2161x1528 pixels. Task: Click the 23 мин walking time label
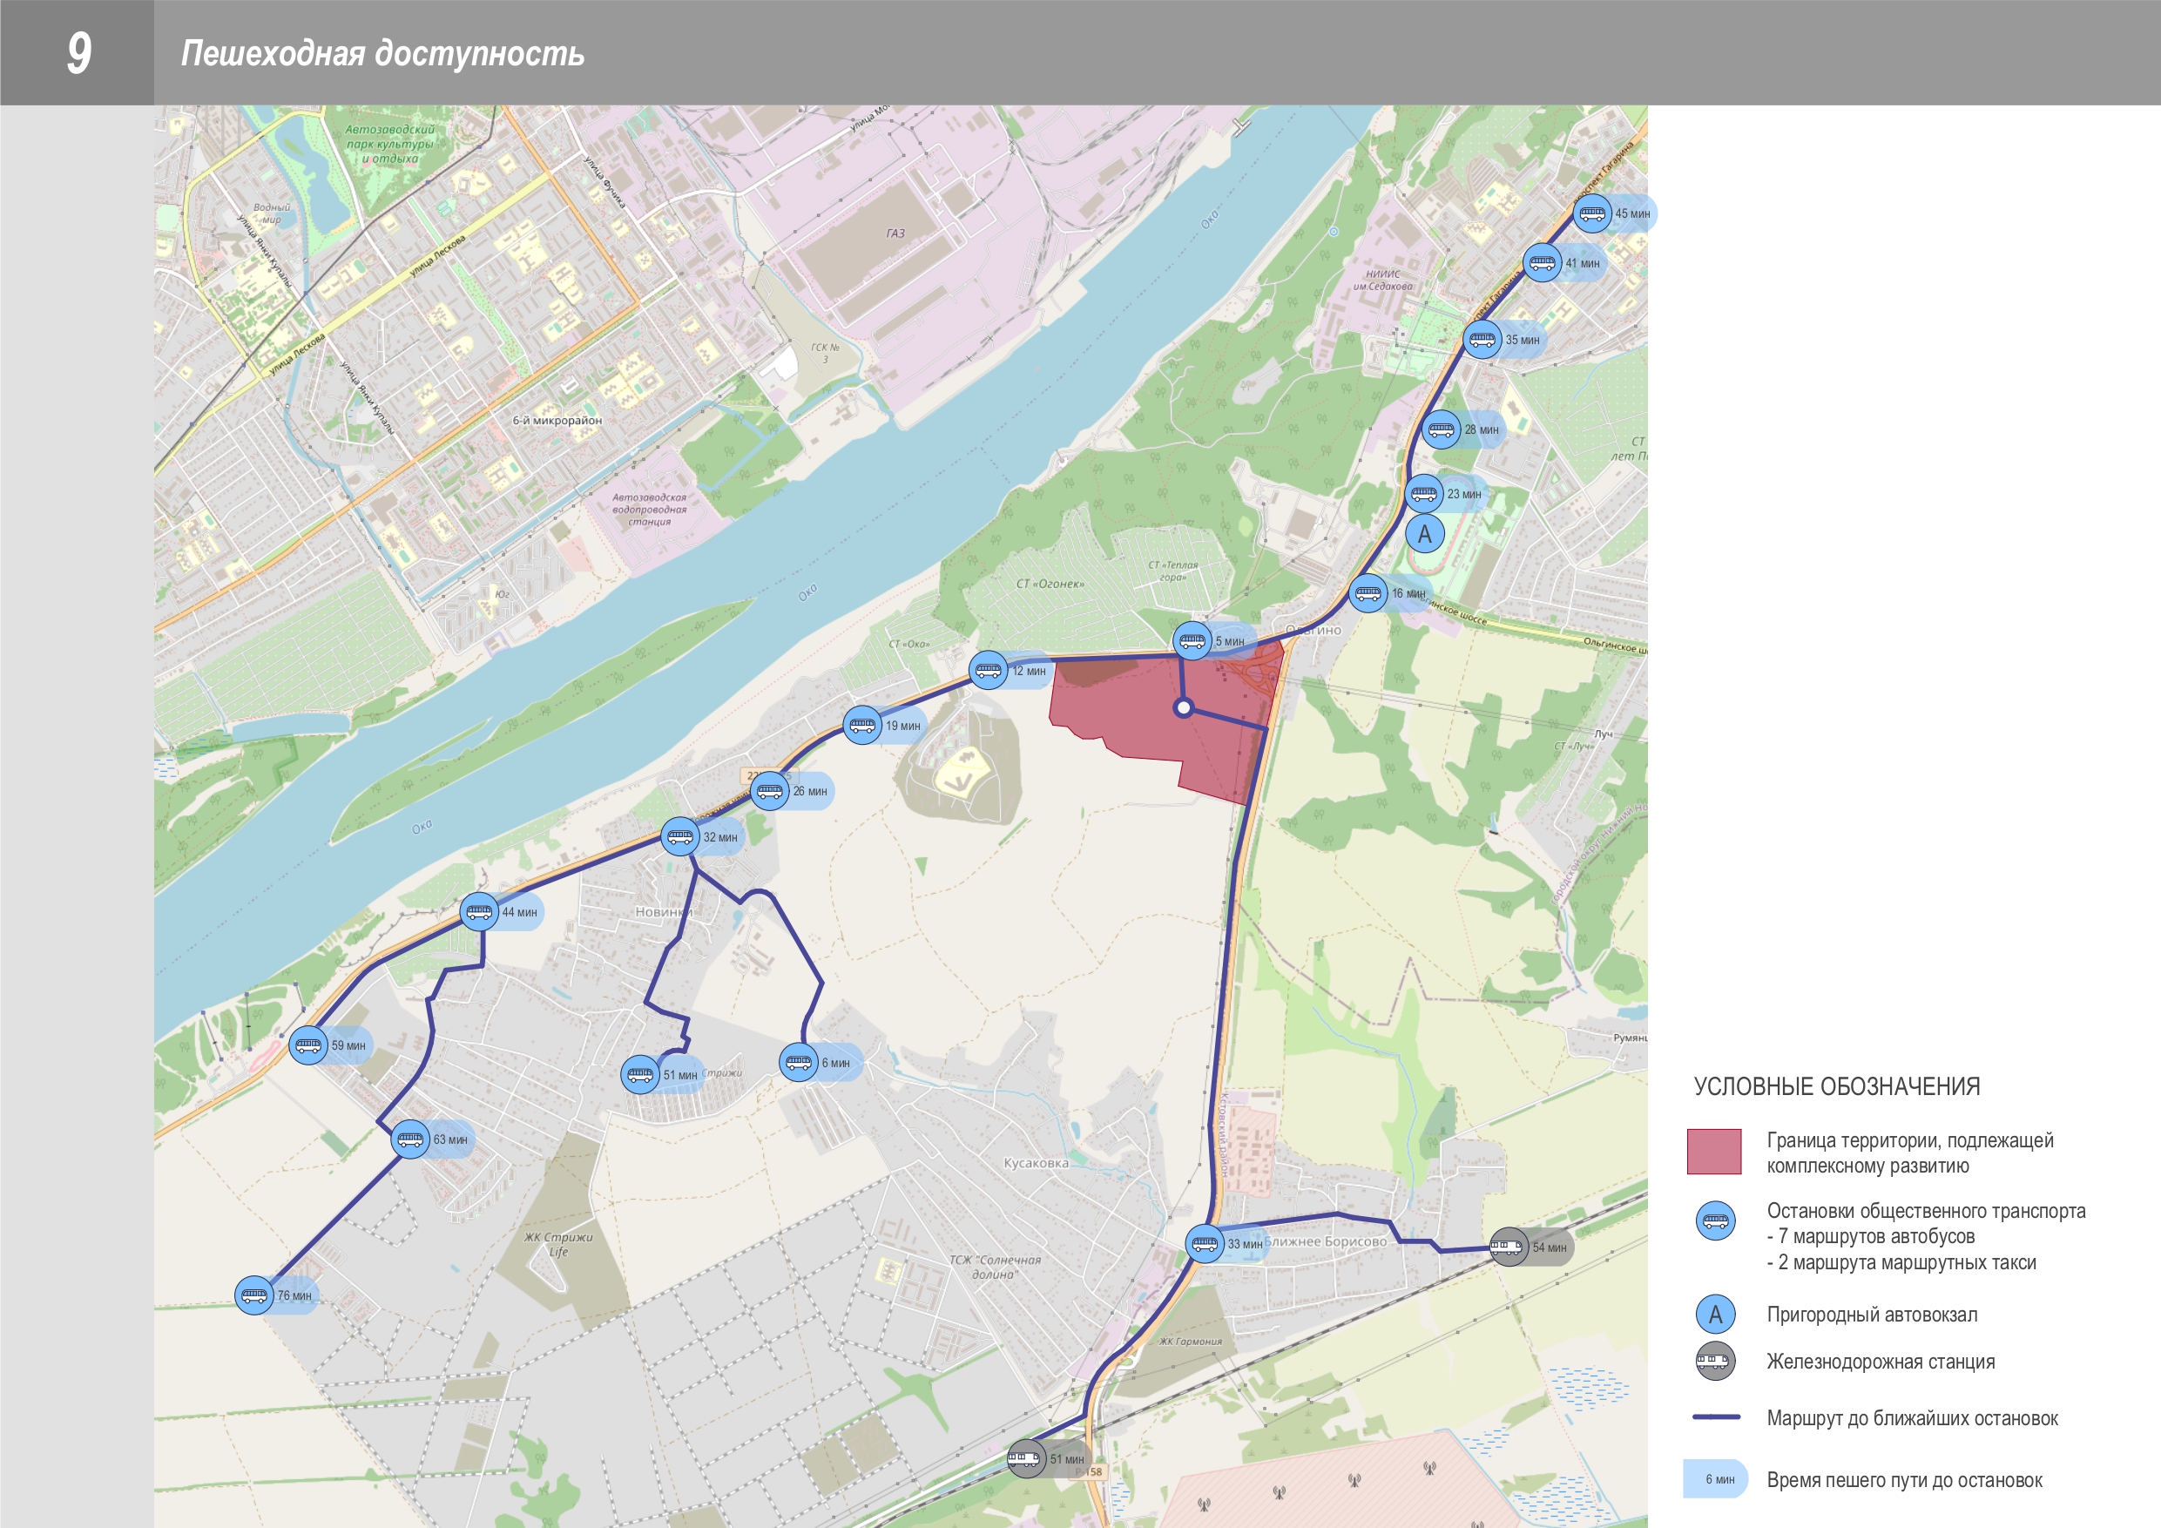pyautogui.click(x=1463, y=494)
